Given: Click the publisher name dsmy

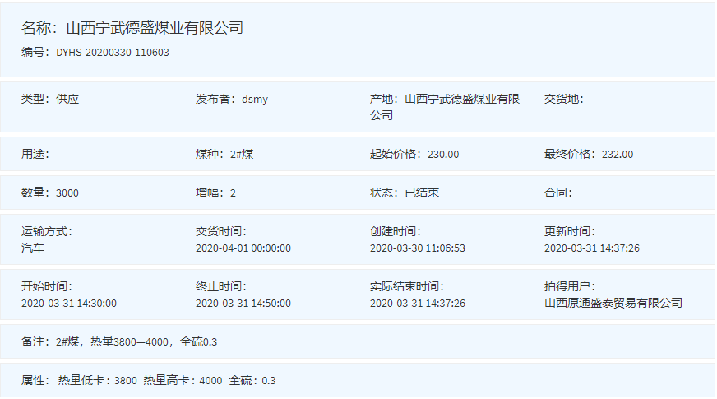Looking at the screenshot, I should 255,100.
